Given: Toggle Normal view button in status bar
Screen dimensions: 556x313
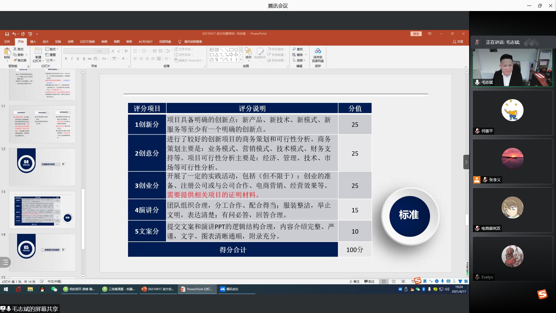Looking at the screenshot, I should pyautogui.click(x=384, y=281).
